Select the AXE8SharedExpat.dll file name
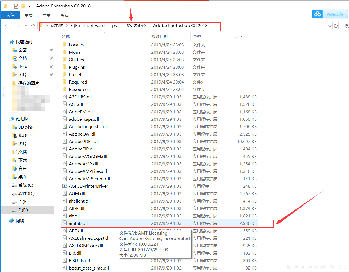 pyautogui.click(x=90, y=238)
